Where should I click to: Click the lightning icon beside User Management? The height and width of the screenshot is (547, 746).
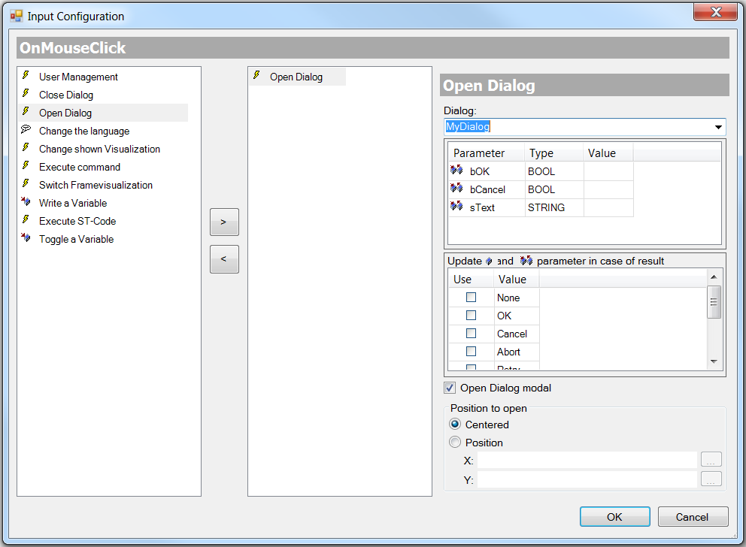(26, 76)
